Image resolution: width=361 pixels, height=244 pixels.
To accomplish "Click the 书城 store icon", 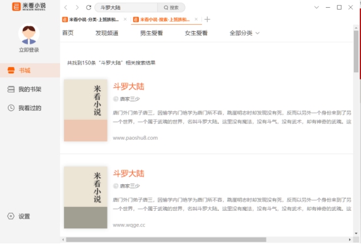I will coord(11,70).
